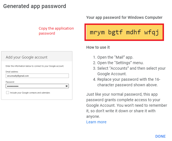Click step two Open the Settings menu

coord(118,63)
